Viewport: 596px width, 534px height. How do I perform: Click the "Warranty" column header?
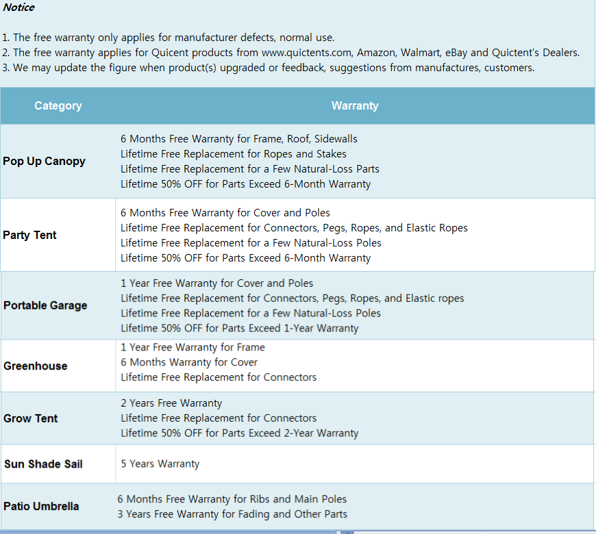355,105
